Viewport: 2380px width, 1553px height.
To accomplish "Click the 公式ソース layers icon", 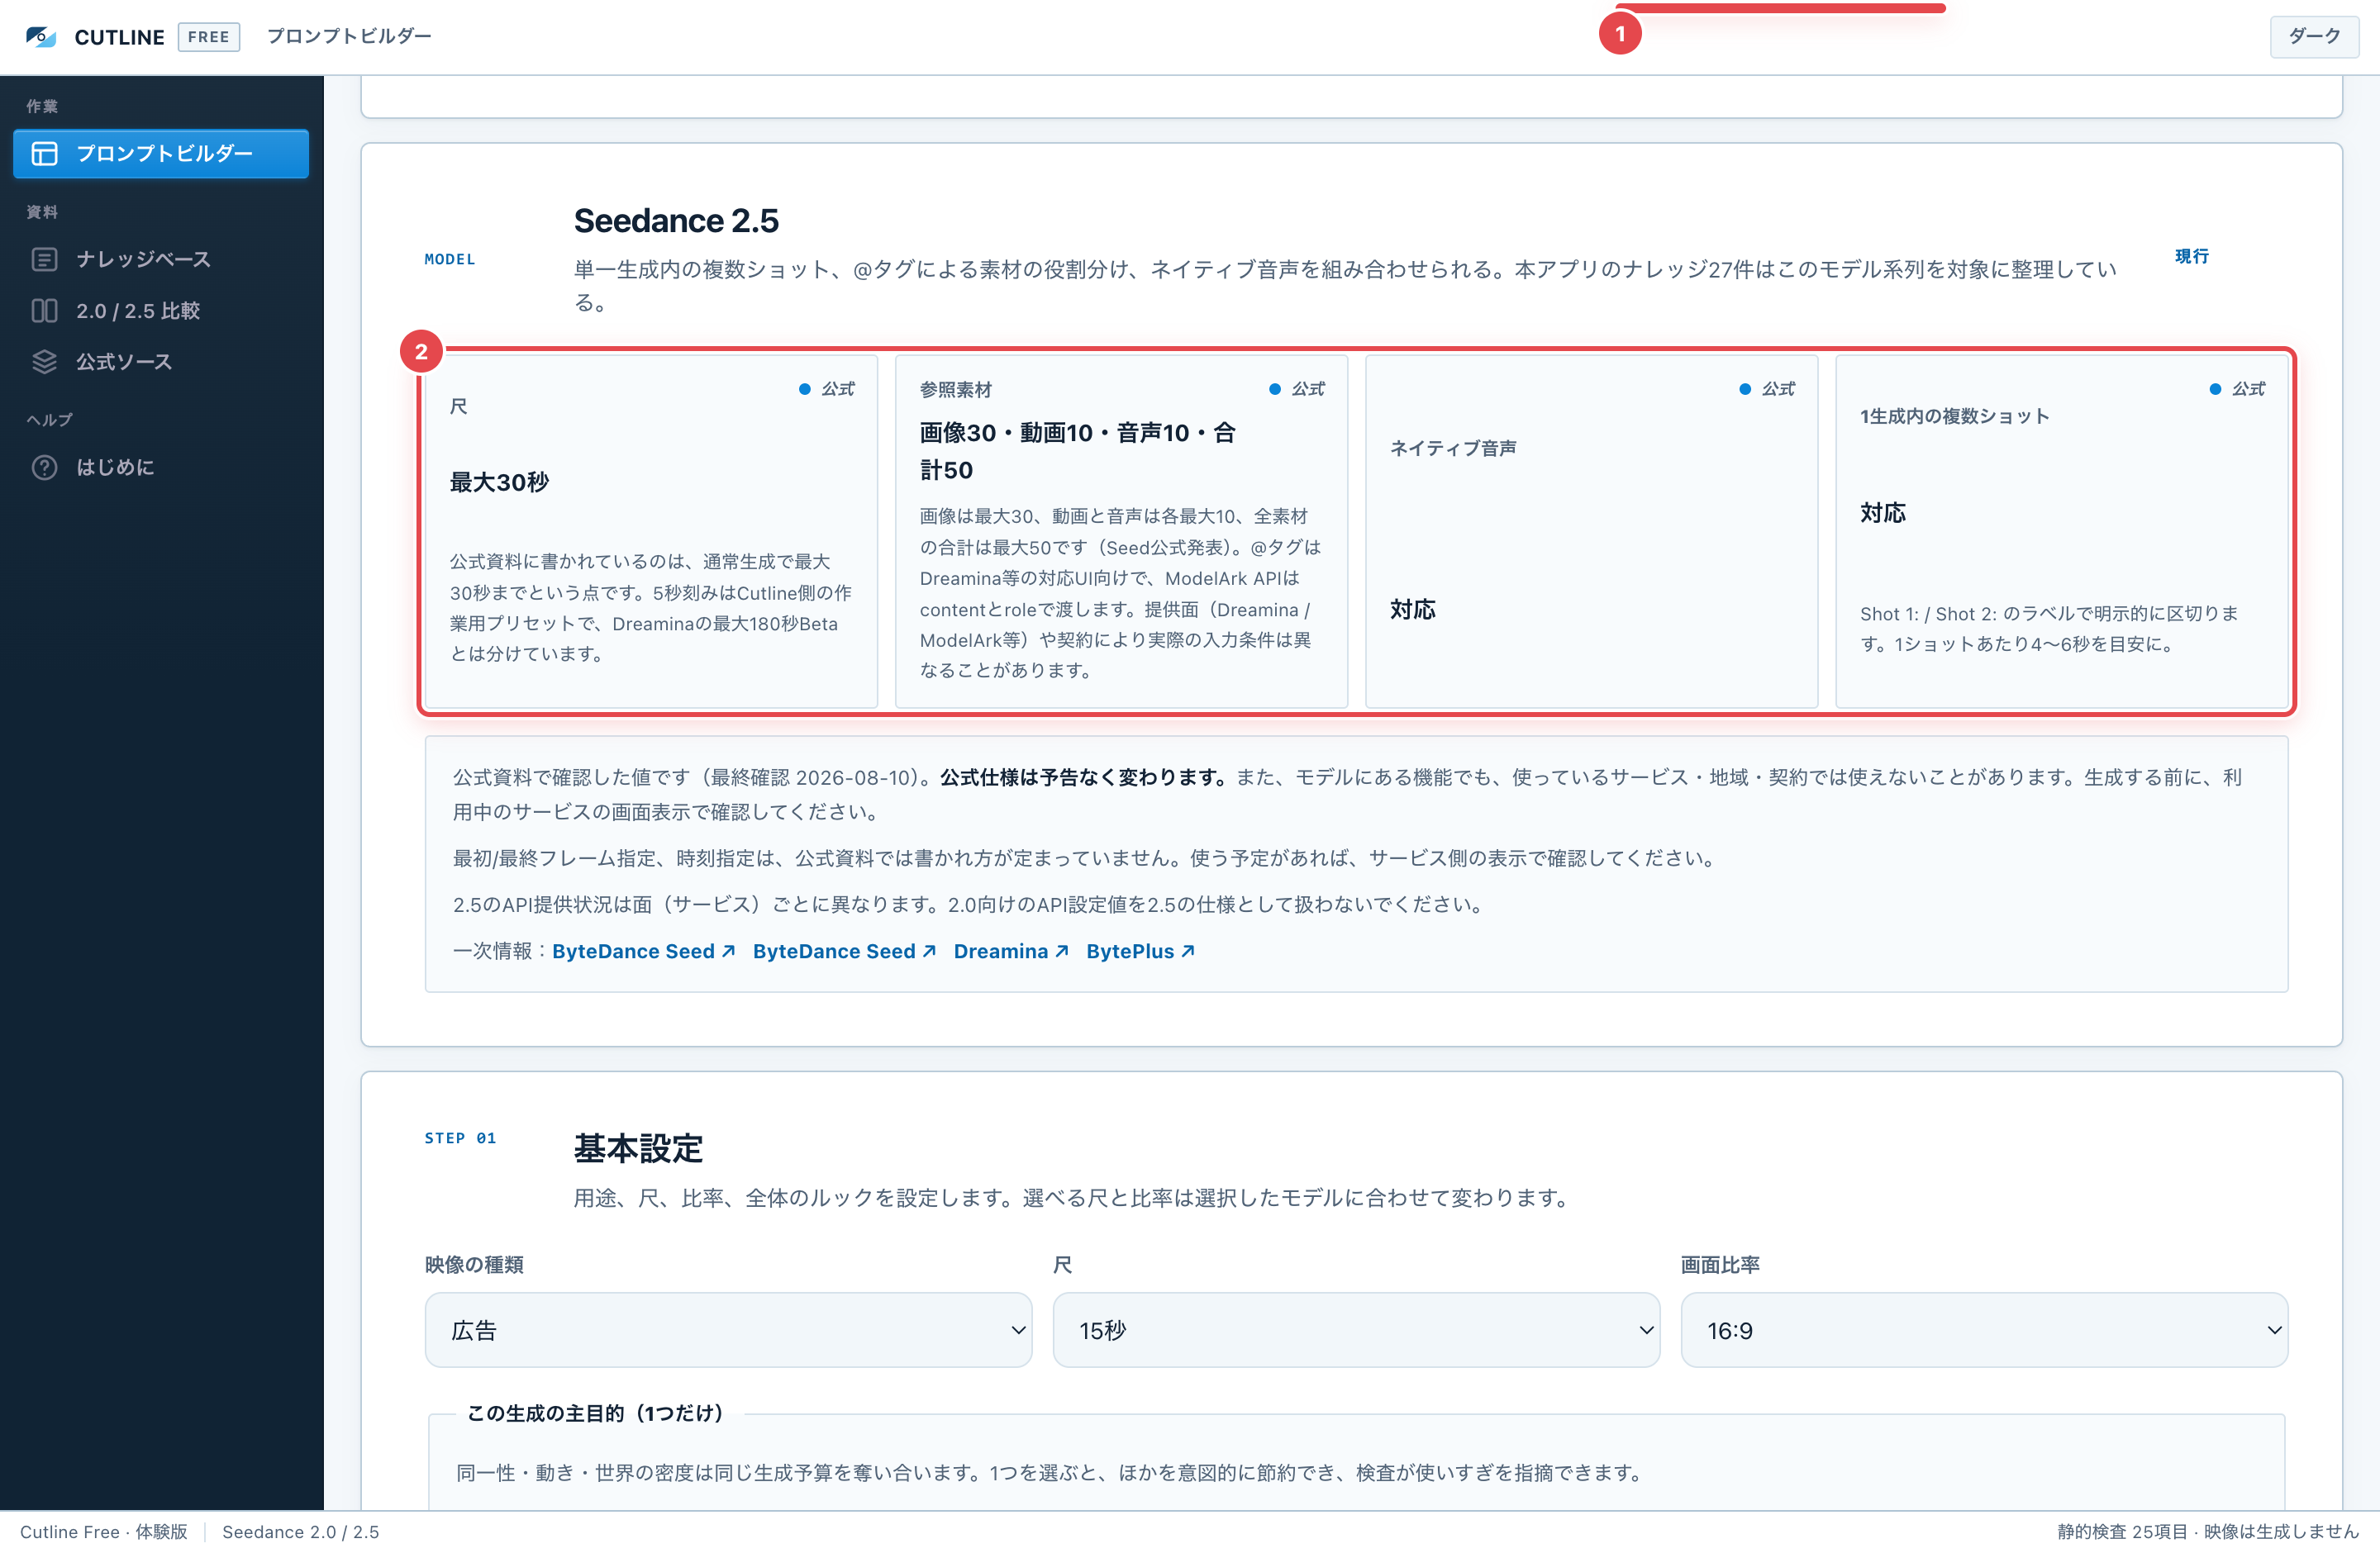I will (44, 362).
